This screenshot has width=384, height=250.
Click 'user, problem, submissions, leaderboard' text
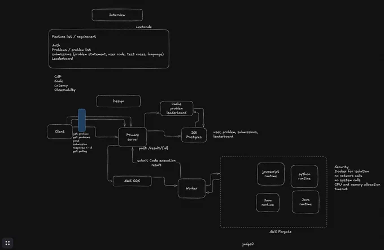tap(235, 134)
